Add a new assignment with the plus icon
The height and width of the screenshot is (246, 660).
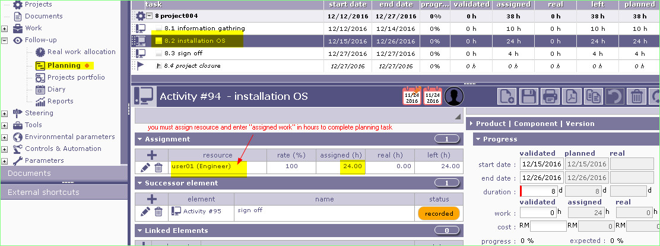[x=151, y=154]
